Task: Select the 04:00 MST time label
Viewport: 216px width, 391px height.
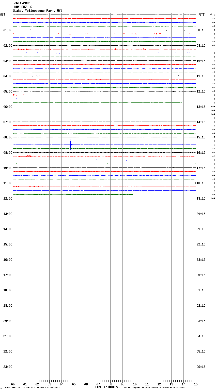Action: pyautogui.click(x=8, y=76)
